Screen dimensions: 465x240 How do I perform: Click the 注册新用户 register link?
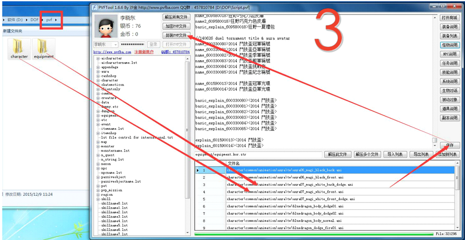pos(144,52)
